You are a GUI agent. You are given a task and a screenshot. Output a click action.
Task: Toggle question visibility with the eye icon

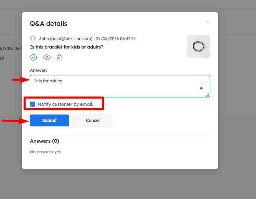tap(47, 57)
